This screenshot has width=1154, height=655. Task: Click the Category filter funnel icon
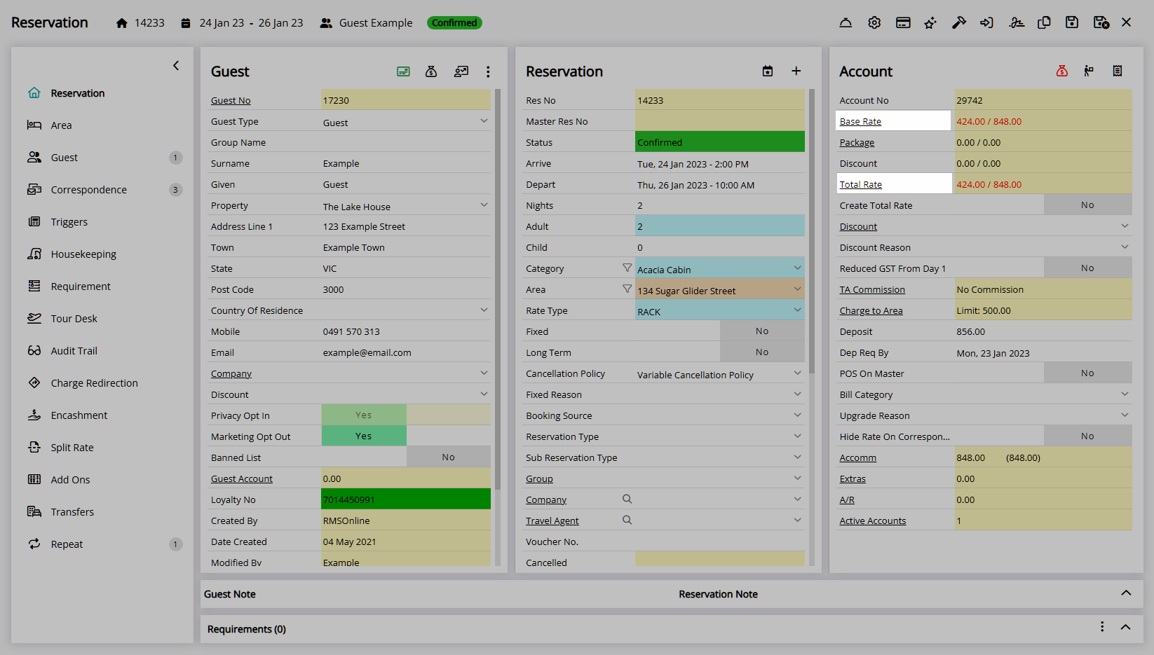tap(627, 268)
